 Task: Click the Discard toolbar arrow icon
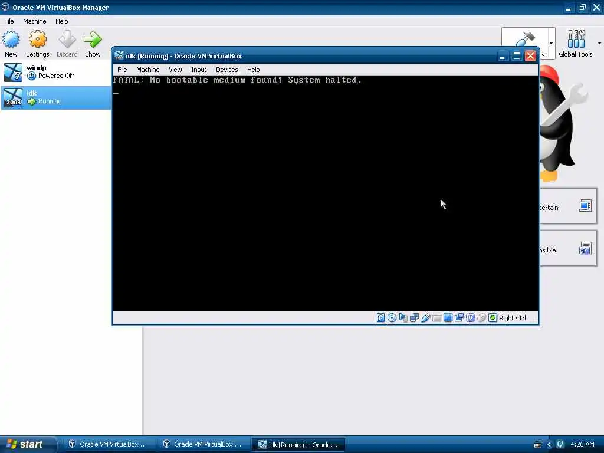[x=67, y=40]
